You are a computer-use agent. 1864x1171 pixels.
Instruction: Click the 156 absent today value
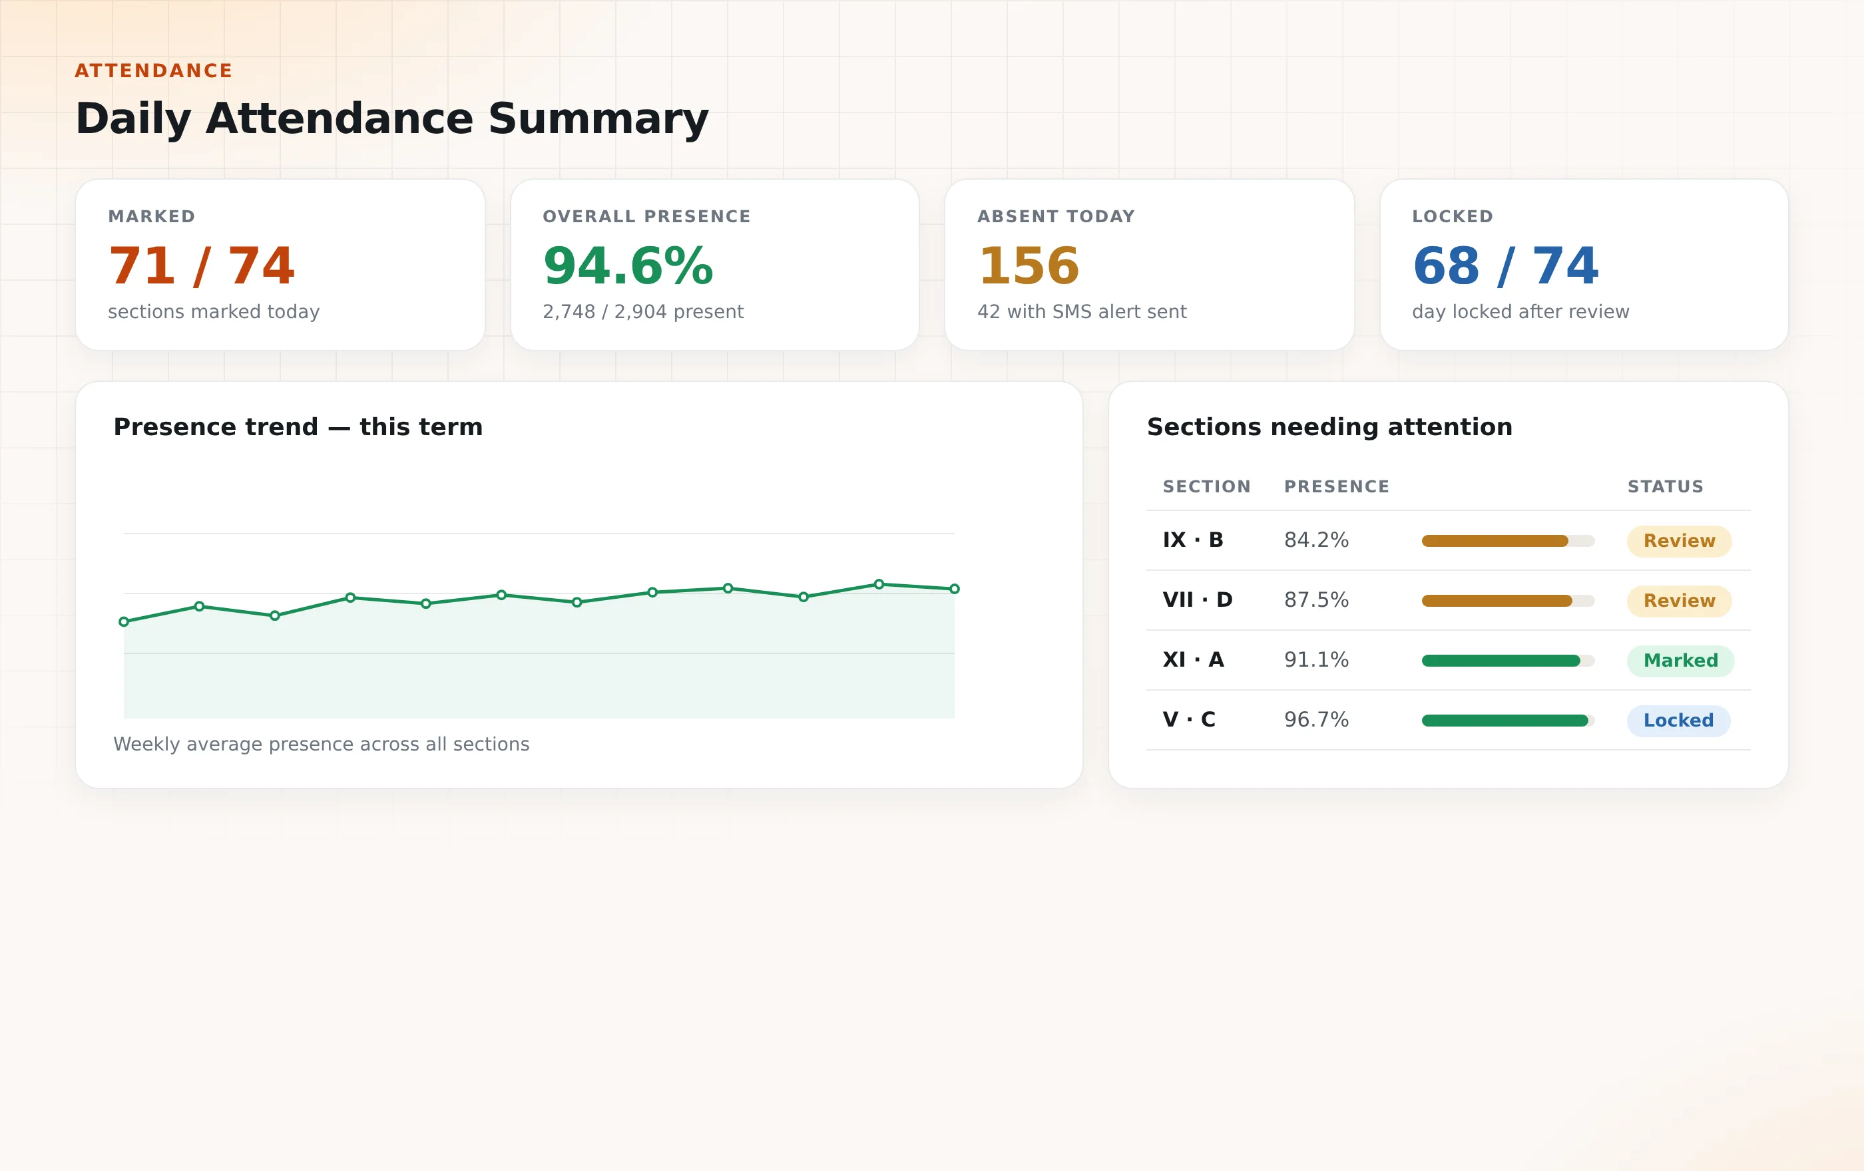[1029, 266]
